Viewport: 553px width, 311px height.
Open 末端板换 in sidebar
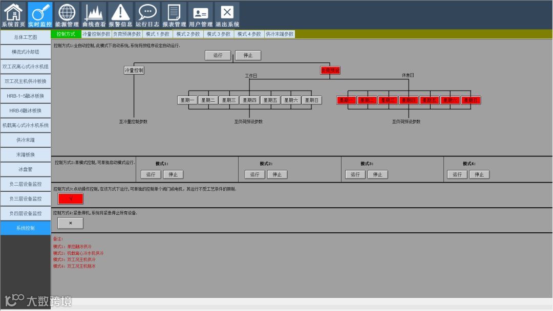click(26, 154)
